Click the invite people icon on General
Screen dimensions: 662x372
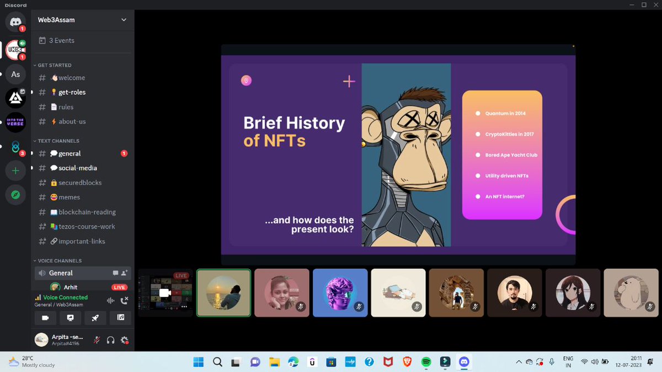tap(125, 273)
